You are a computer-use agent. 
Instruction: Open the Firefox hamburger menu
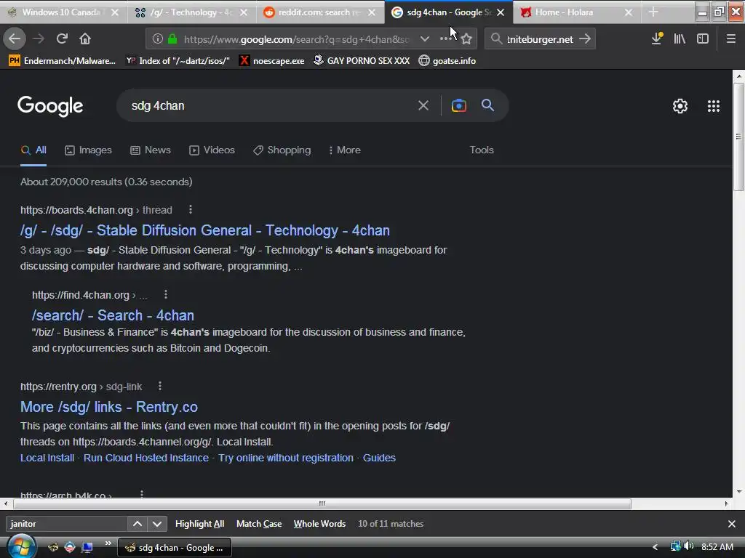730,39
